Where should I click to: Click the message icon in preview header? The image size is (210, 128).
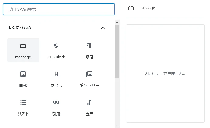131,8
